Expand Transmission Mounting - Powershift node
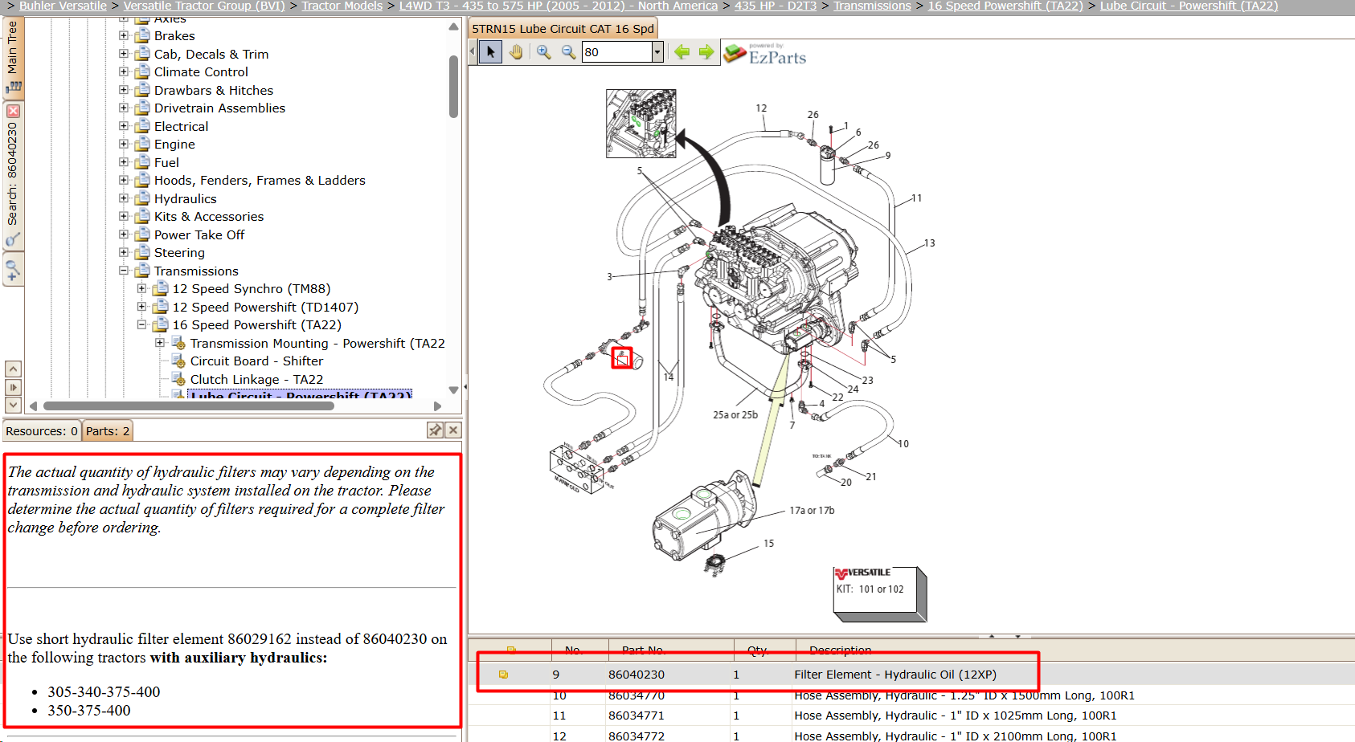Image resolution: width=1355 pixels, height=742 pixels. pyautogui.click(x=160, y=343)
